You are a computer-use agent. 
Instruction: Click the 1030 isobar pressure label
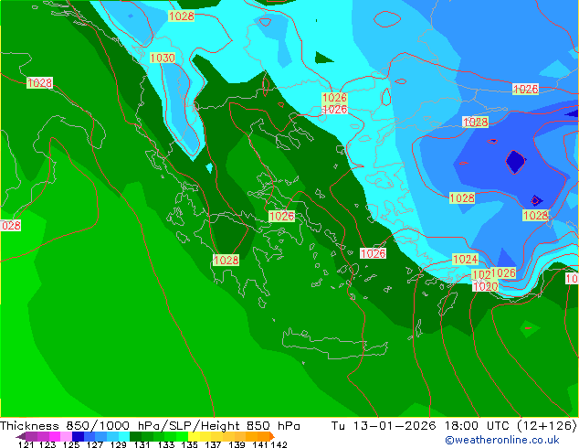[x=163, y=58]
